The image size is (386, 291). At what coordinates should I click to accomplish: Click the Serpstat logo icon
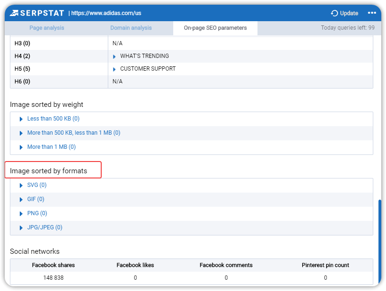pos(14,13)
